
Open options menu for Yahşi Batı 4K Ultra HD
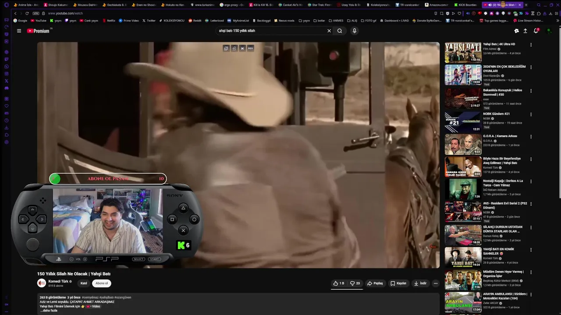pyautogui.click(x=531, y=45)
